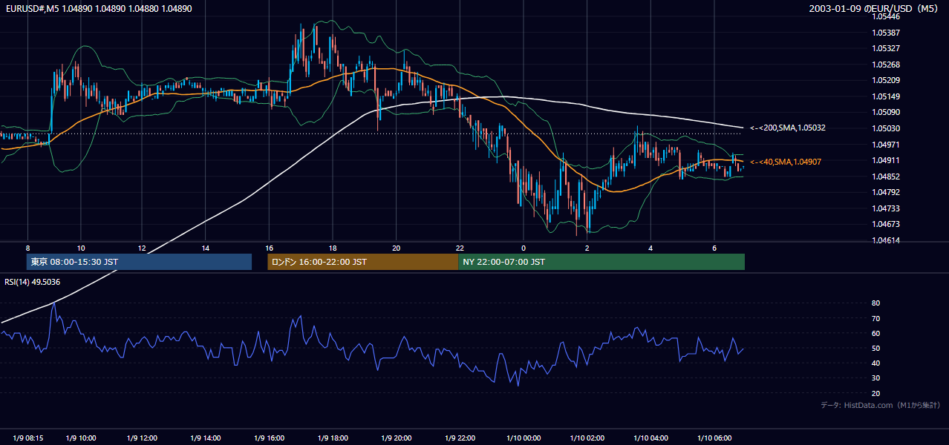949x445 pixels.
Task: Click the 2003-01-09 EUR/USD (M5) title
Action: [875, 8]
